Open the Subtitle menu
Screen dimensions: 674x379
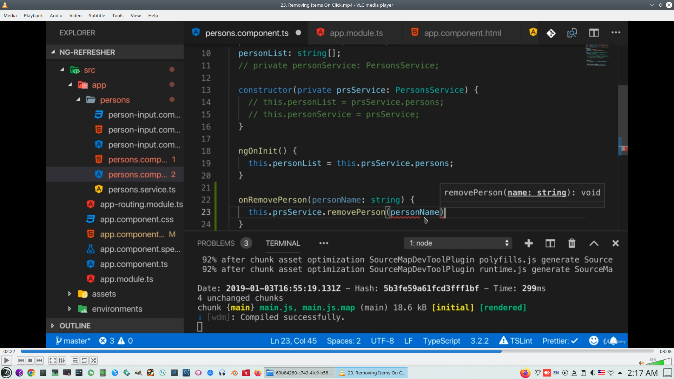coord(97,15)
